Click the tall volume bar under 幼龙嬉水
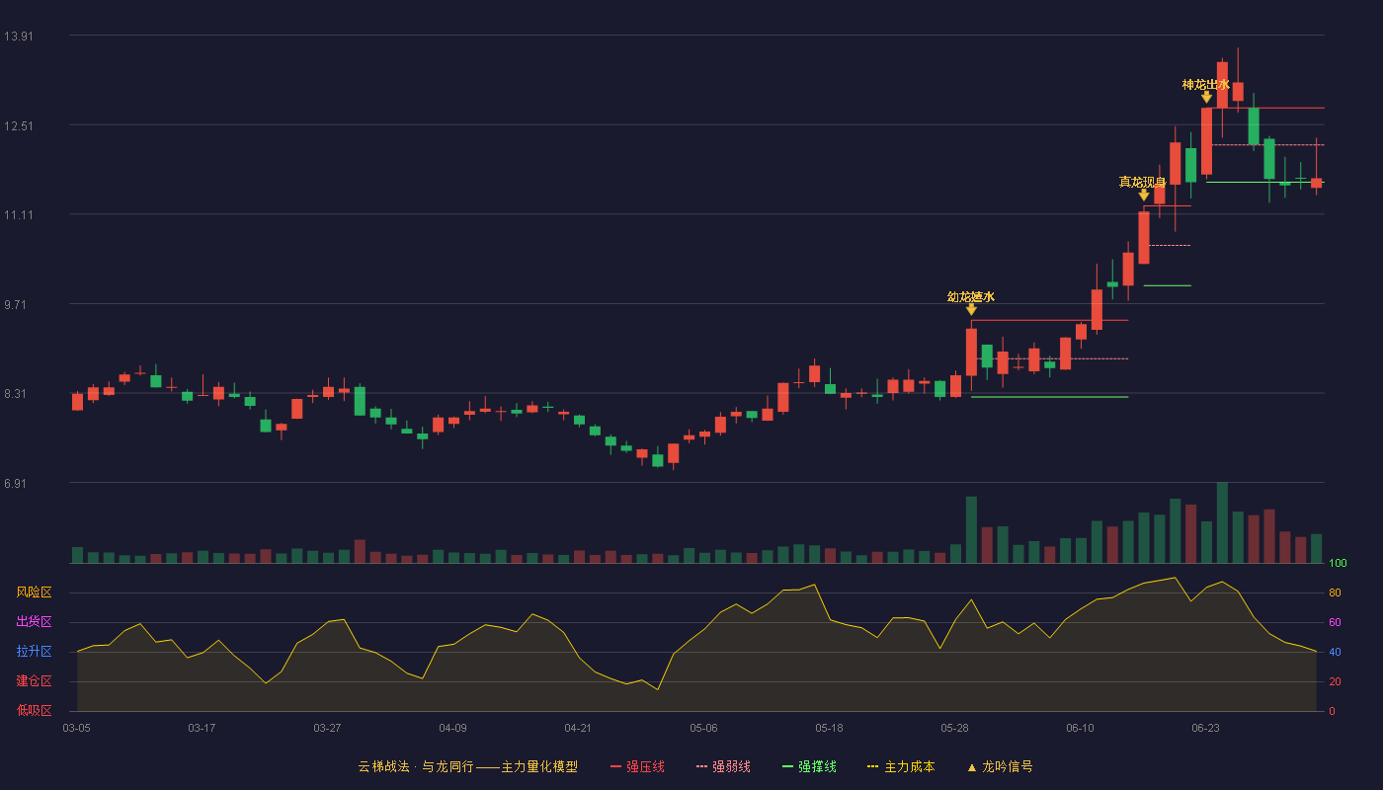Screen dimensions: 1383x790 pyautogui.click(x=971, y=530)
